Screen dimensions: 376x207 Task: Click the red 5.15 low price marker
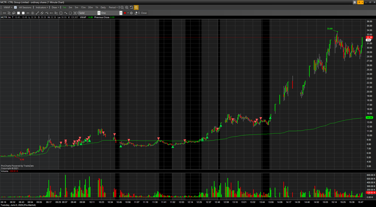(x=22, y=159)
